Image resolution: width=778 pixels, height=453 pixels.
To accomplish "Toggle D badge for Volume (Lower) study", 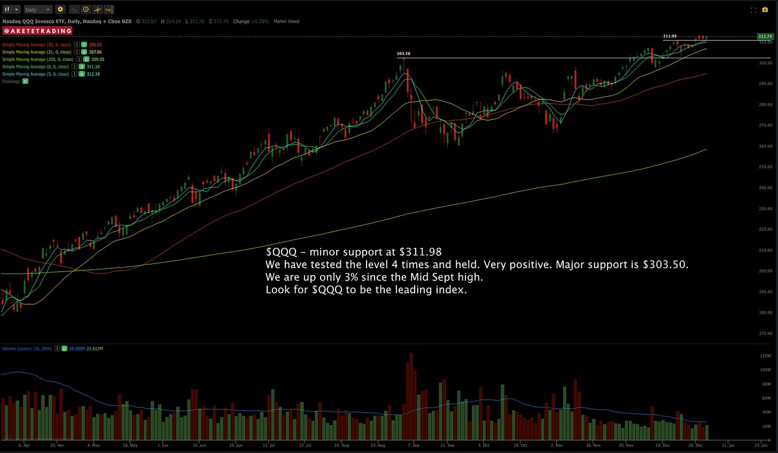I will (64, 349).
